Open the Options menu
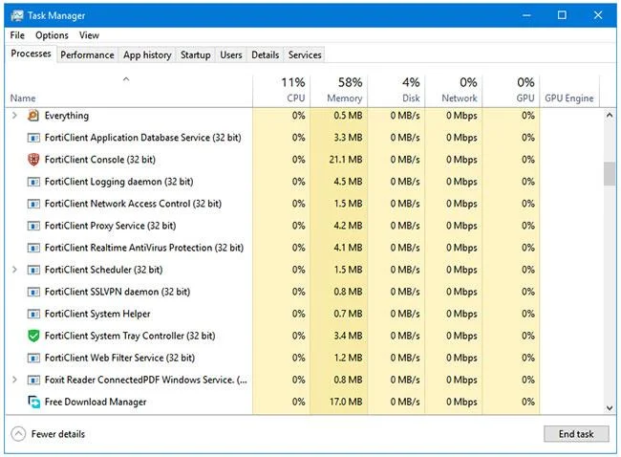The width and height of the screenshot is (621, 457). pos(52,35)
